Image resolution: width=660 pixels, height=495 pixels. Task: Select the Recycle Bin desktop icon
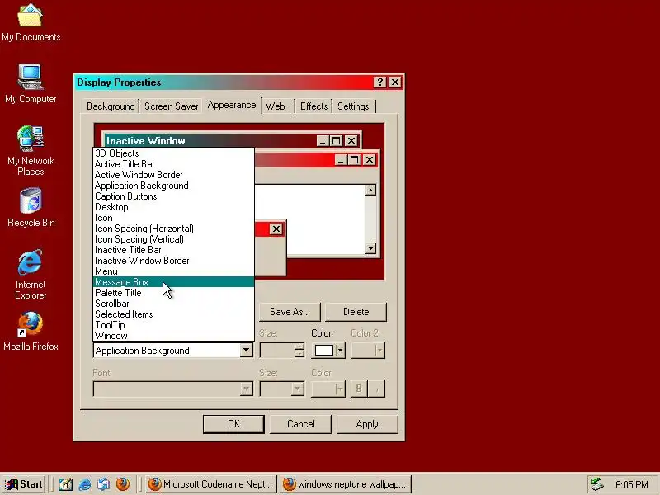tap(31, 208)
